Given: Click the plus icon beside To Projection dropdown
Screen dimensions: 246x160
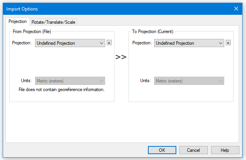Looking at the screenshot, I should [228, 43].
